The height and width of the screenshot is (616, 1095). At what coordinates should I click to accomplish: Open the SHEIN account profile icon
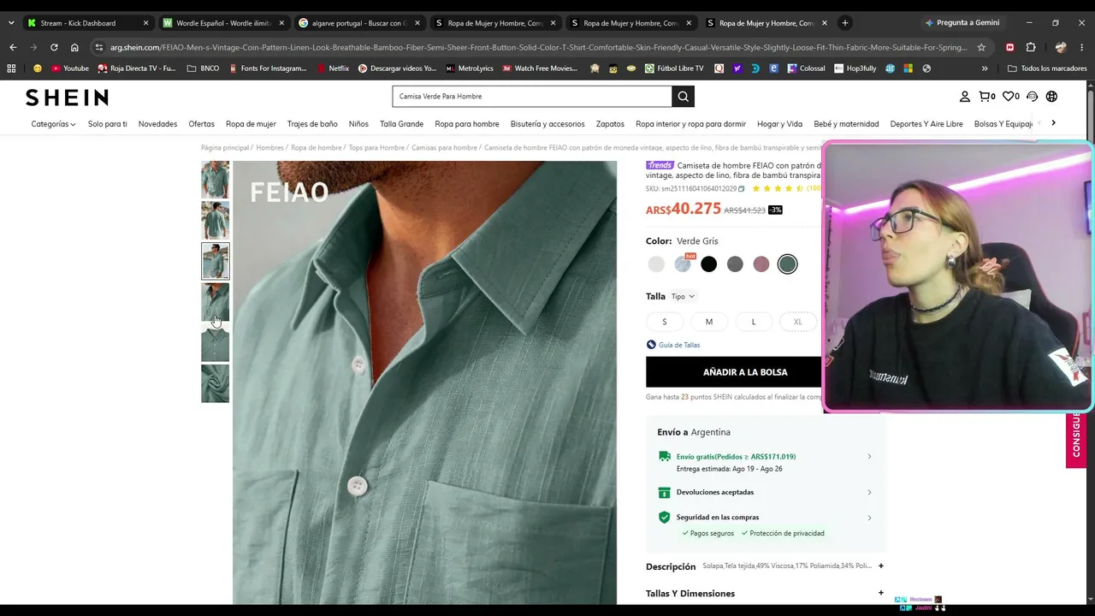(x=964, y=97)
